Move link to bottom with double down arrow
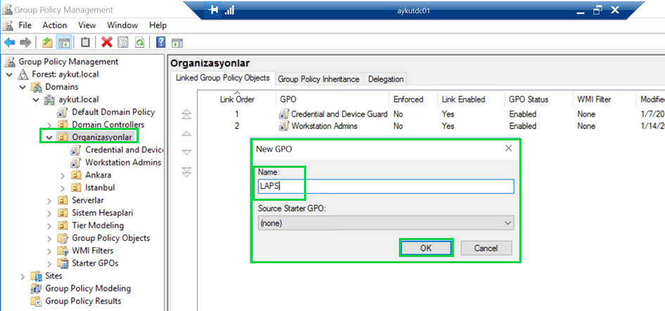This screenshot has height=311, width=665. (x=186, y=172)
